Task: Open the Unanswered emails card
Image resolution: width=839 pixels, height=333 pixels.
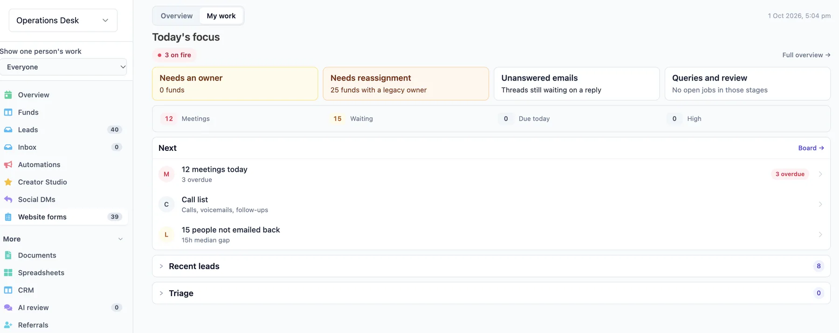Action: pyautogui.click(x=577, y=84)
